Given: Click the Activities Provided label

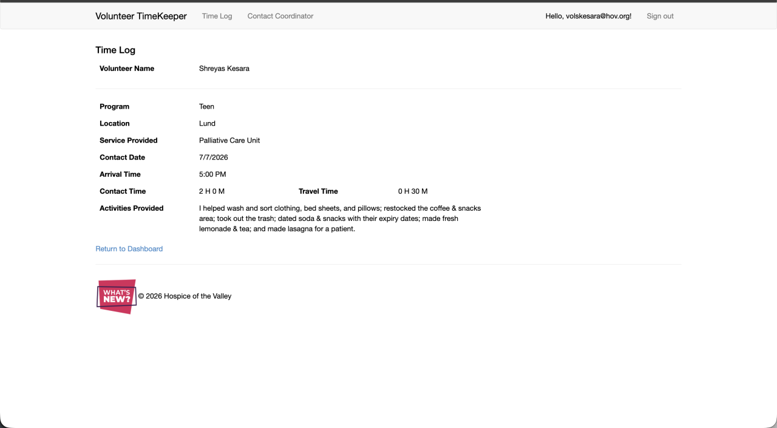Looking at the screenshot, I should tap(132, 208).
